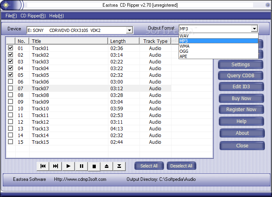Select the Track07 title text

click(x=40, y=88)
